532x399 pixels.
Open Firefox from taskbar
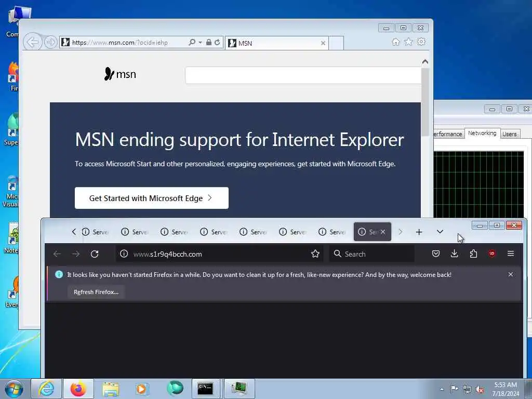click(78, 389)
